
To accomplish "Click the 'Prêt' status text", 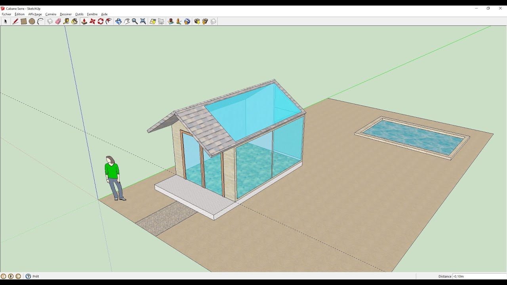I will pyautogui.click(x=36, y=276).
